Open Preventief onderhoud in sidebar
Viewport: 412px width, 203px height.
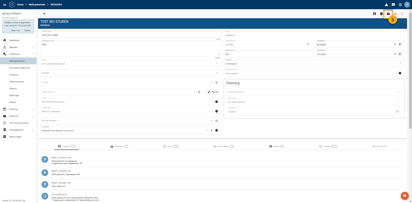19,68
